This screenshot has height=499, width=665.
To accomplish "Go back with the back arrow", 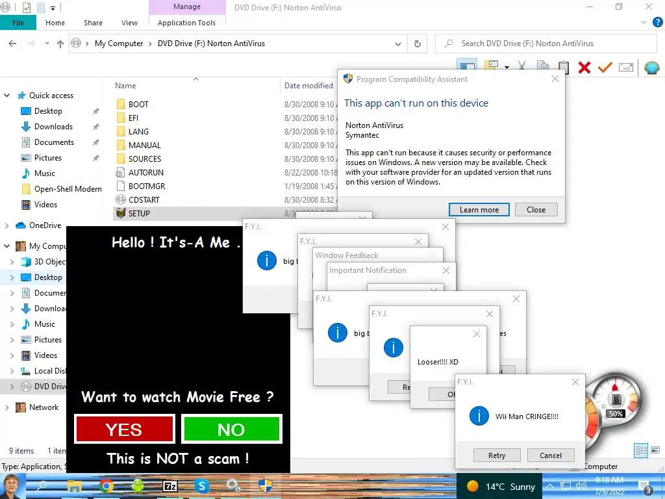I will [x=13, y=44].
